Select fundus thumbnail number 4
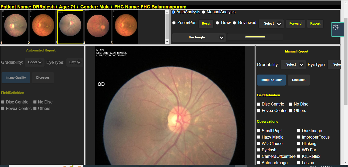This screenshot has height=167, width=348. [x=98, y=27]
